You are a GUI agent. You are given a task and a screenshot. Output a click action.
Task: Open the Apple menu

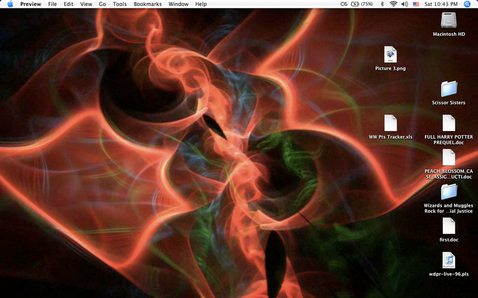(10, 4)
